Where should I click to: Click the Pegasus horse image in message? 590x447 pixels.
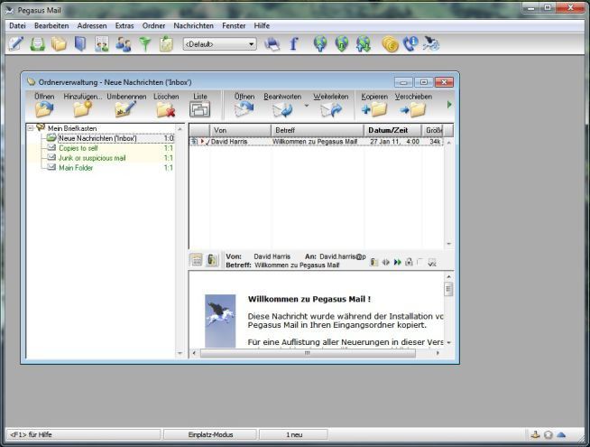220,321
